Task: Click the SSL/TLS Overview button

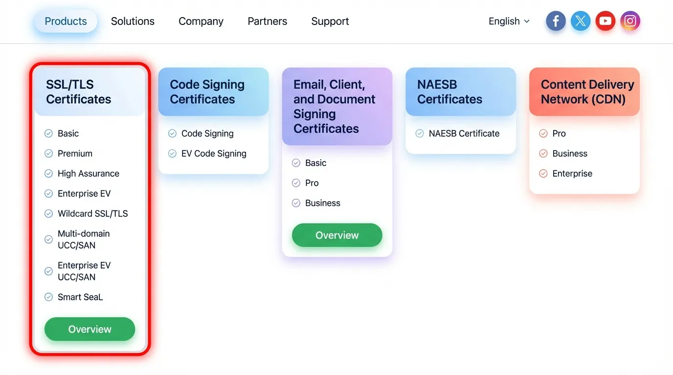Action: [x=90, y=329]
